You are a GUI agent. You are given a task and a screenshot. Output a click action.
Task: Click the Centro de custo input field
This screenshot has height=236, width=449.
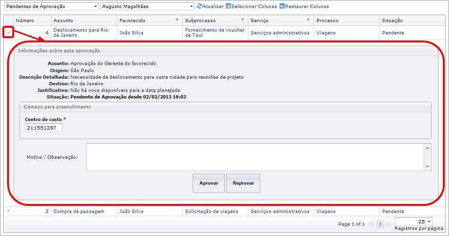tap(44, 128)
